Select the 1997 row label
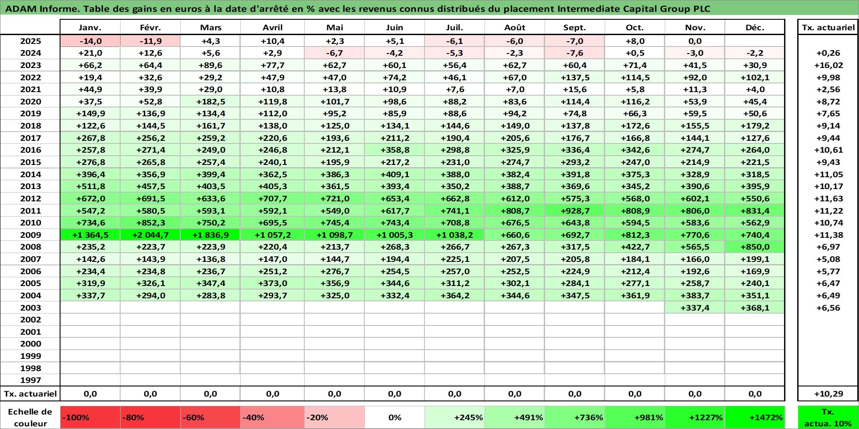The width and height of the screenshot is (859, 429). pos(30,380)
